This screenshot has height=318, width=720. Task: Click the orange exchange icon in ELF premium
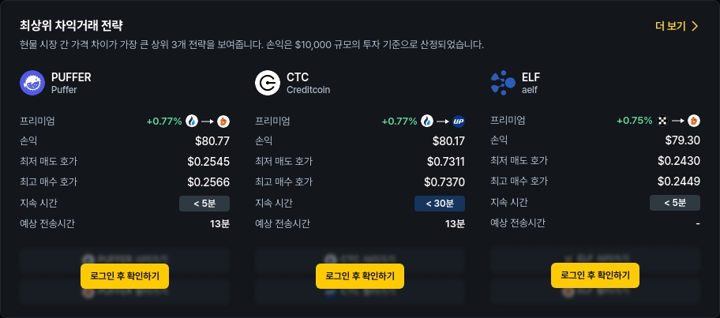(x=694, y=121)
